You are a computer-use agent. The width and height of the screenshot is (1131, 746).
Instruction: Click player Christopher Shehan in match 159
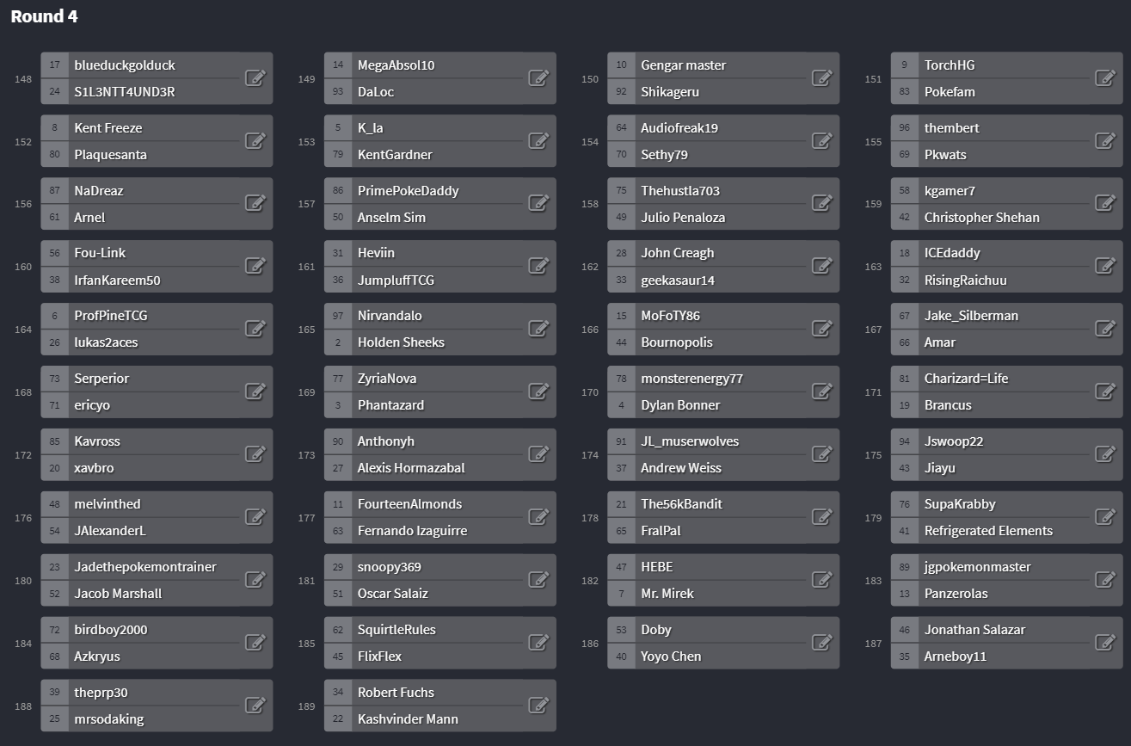[x=982, y=218]
